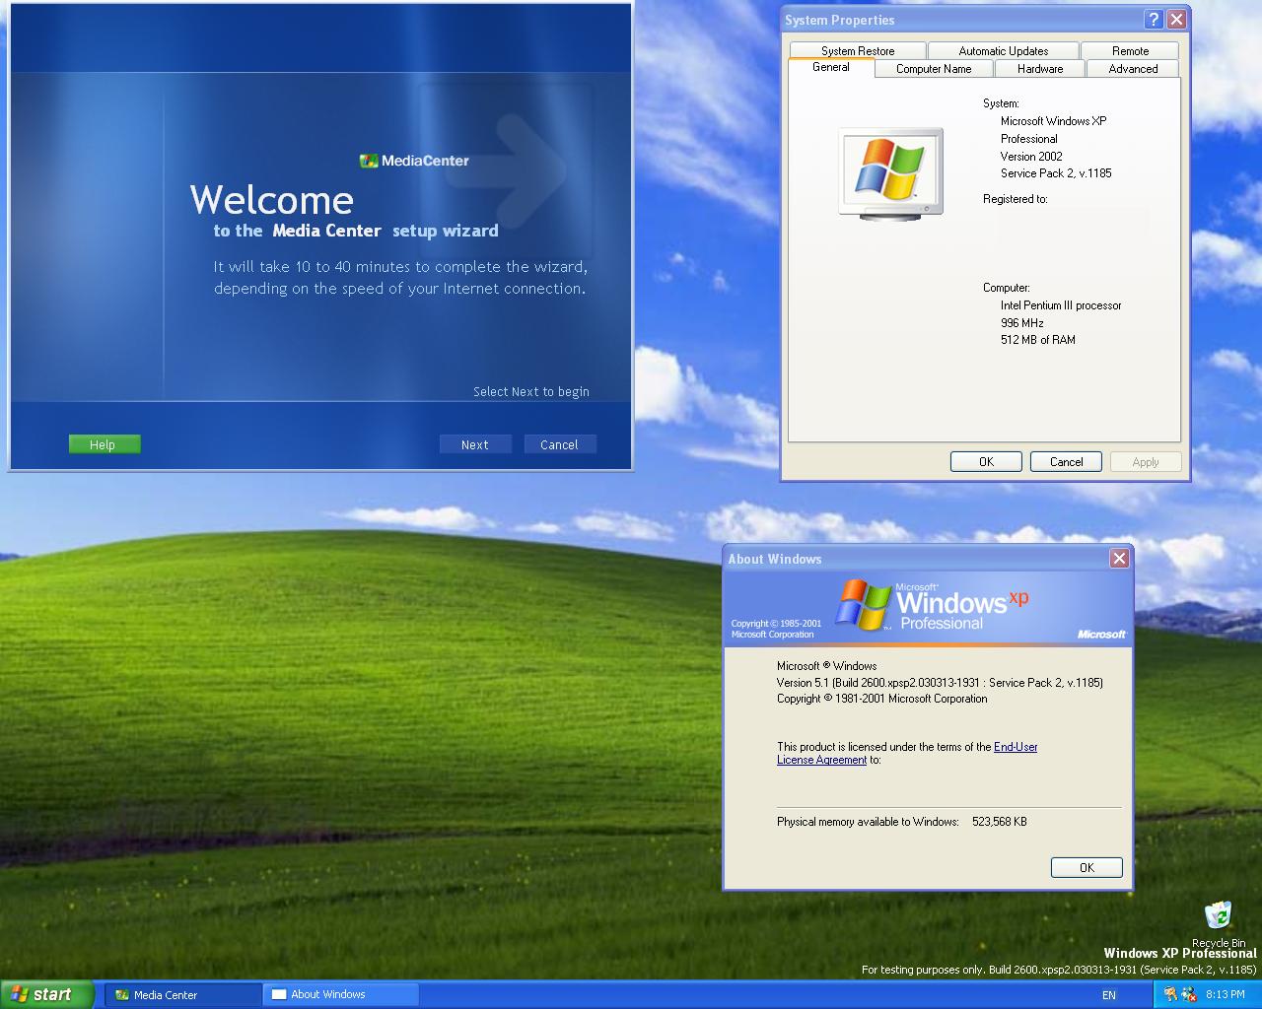Click the 'Select Next to begin' text

tap(531, 391)
